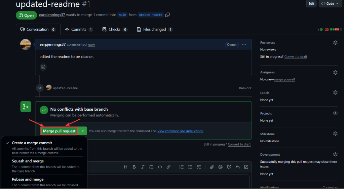Viewport: 344px width, 189px height.
Task: Insert a task list in the comment
Action: pos(199,167)
